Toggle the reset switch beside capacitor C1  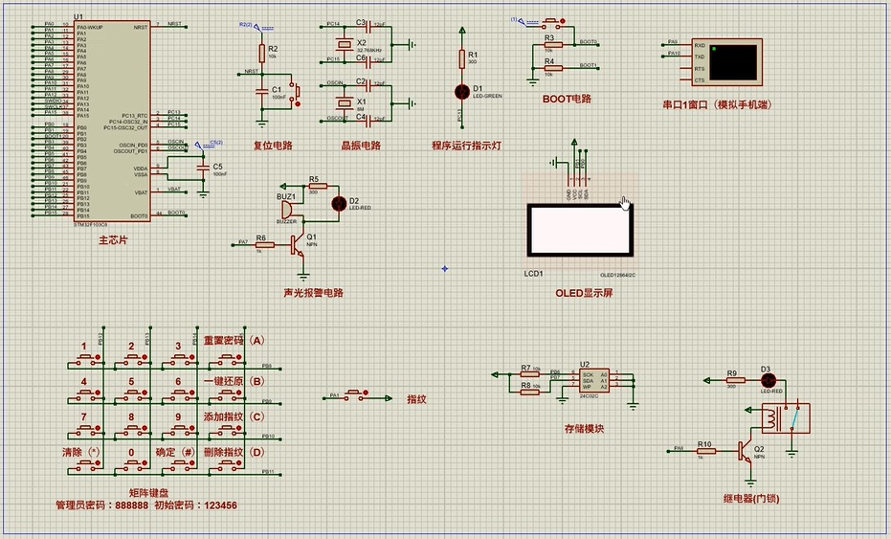point(296,93)
